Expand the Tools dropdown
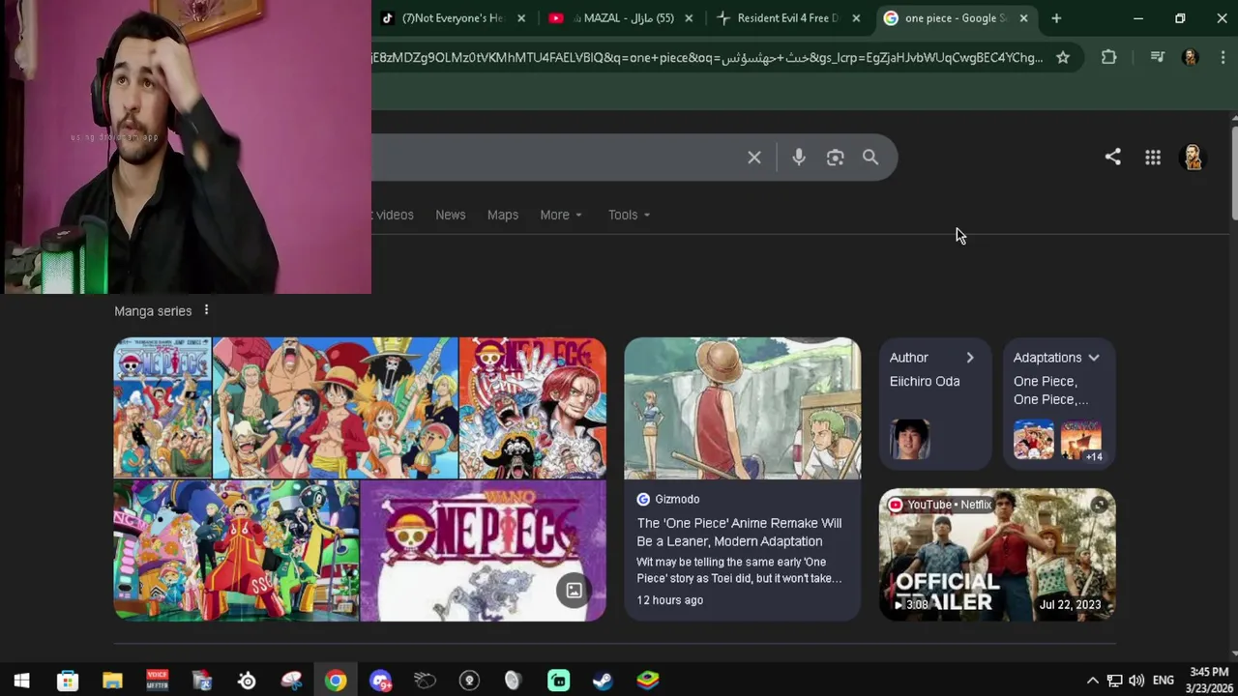The height and width of the screenshot is (696, 1238). point(629,215)
